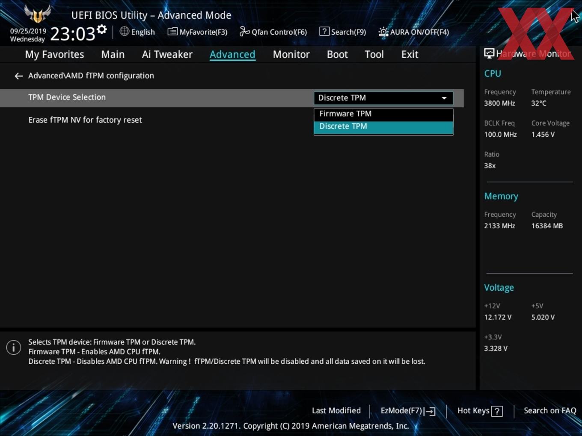
Task: Select Erase fTPM NV for factory reset
Action: pyautogui.click(x=85, y=120)
